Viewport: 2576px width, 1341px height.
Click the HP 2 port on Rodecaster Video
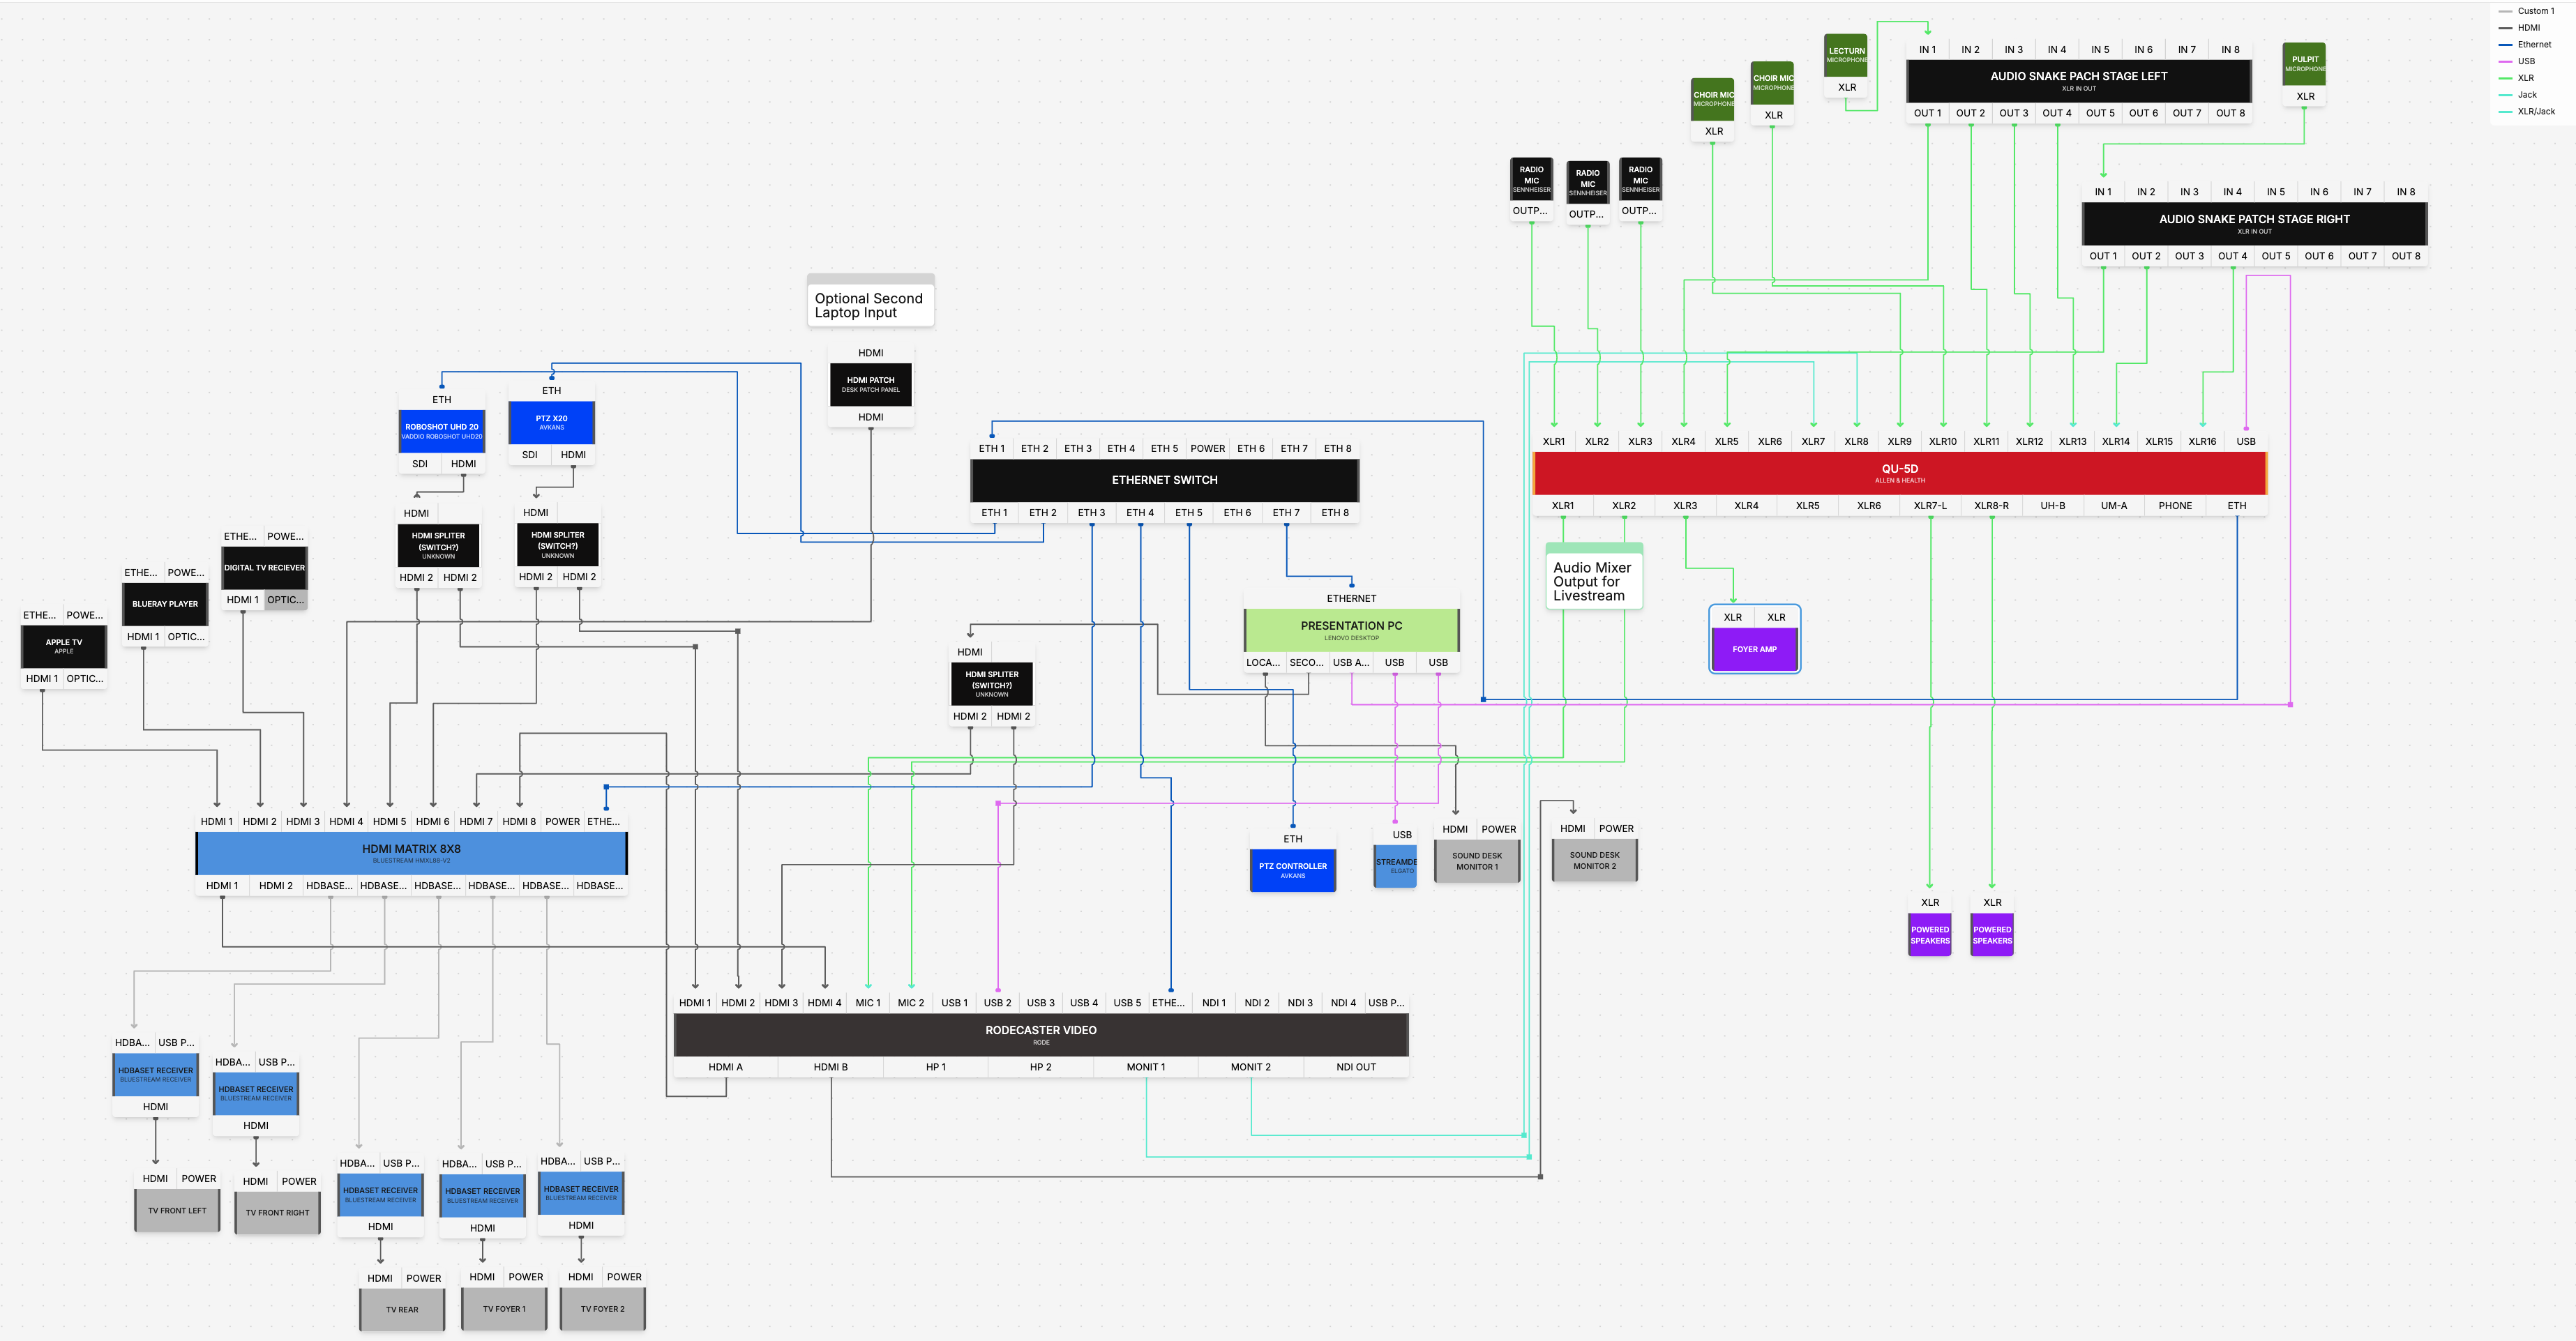click(x=1041, y=1067)
